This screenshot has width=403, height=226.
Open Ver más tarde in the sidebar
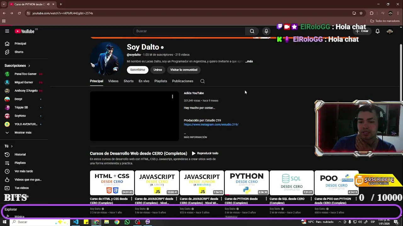click(24, 171)
